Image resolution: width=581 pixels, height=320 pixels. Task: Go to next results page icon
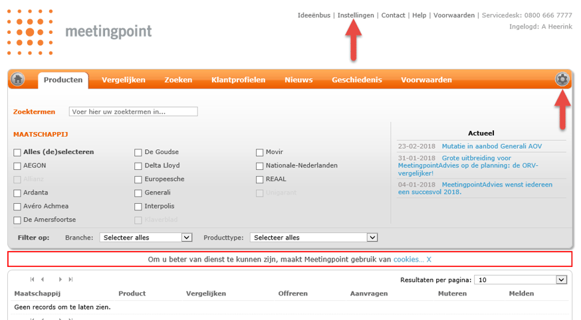tap(60, 280)
